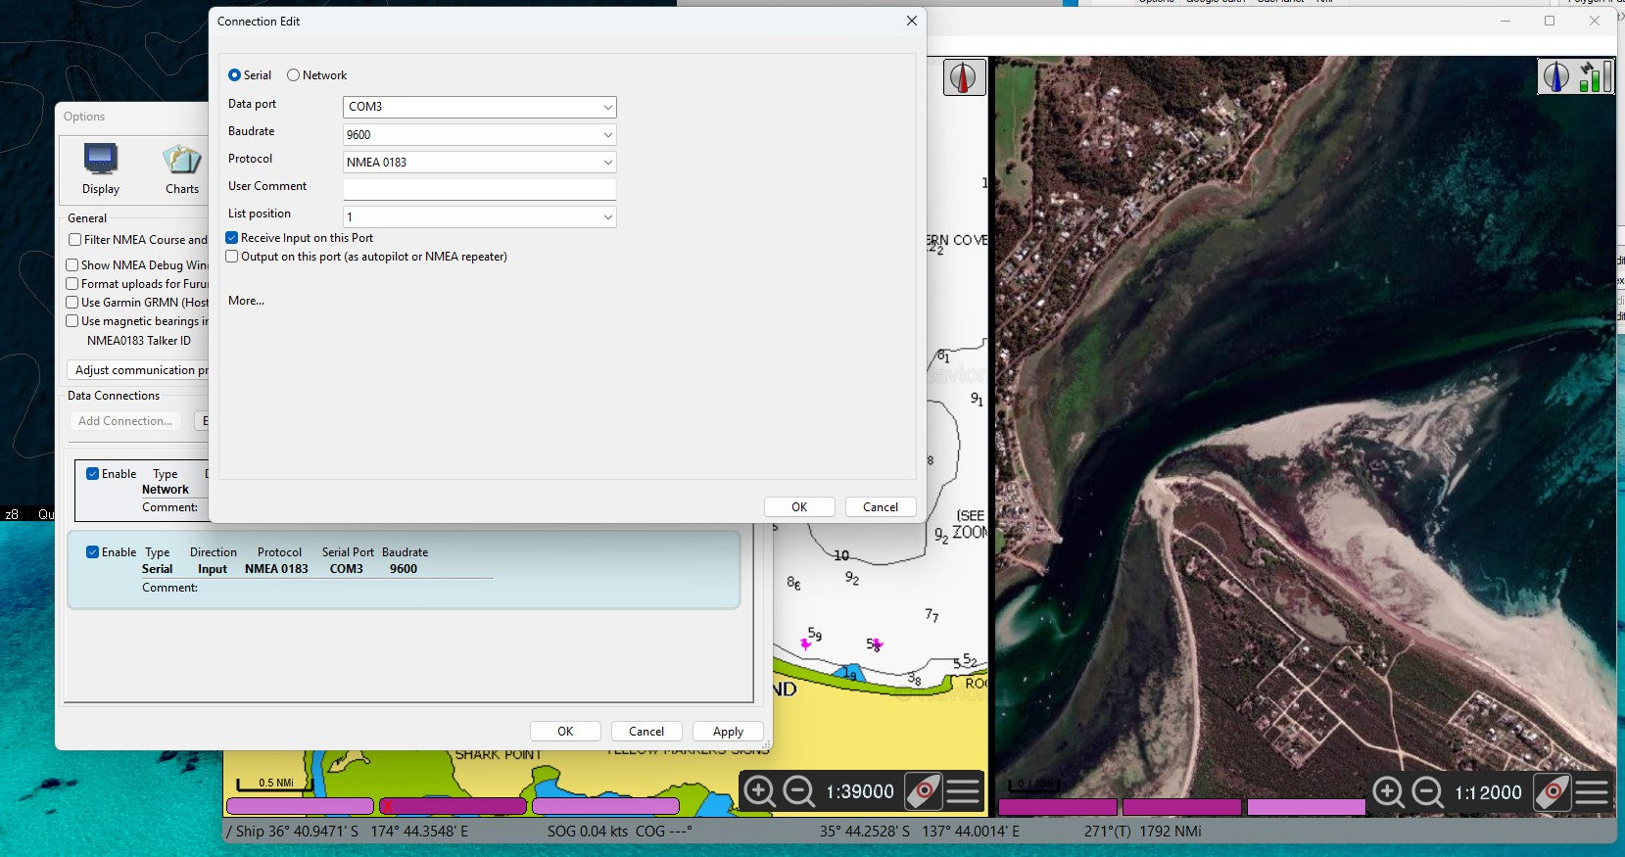The image size is (1625, 857).
Task: Enable Use Garmin GRMN checkbox
Action: (72, 303)
